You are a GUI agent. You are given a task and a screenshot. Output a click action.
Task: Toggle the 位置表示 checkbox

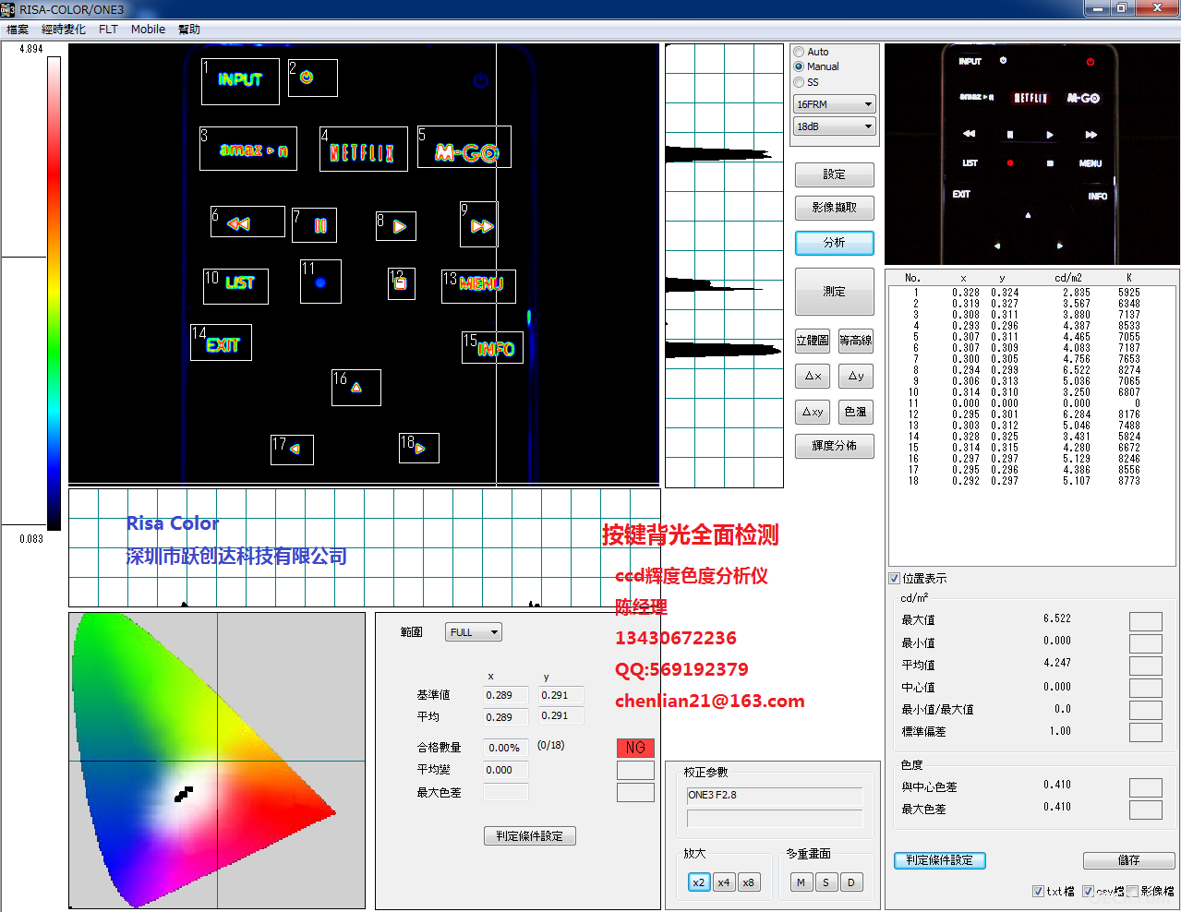click(894, 578)
